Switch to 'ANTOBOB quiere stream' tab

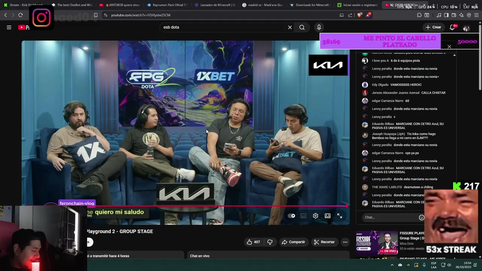119,5
